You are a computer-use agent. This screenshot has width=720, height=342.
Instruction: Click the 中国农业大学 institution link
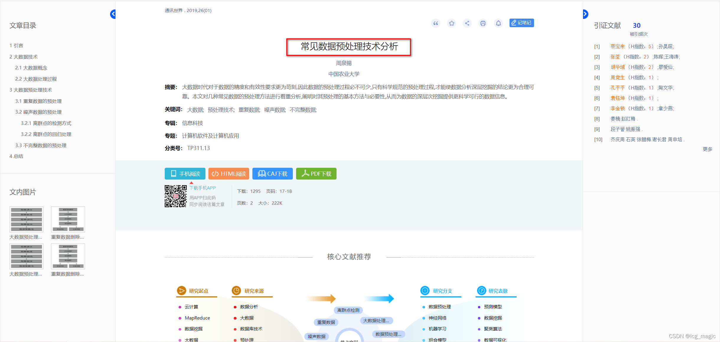click(344, 74)
